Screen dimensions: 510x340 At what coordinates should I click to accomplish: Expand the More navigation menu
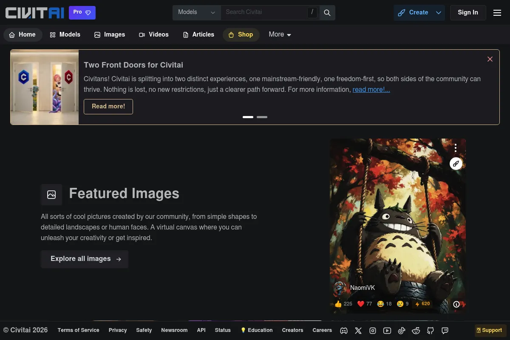pos(280,34)
